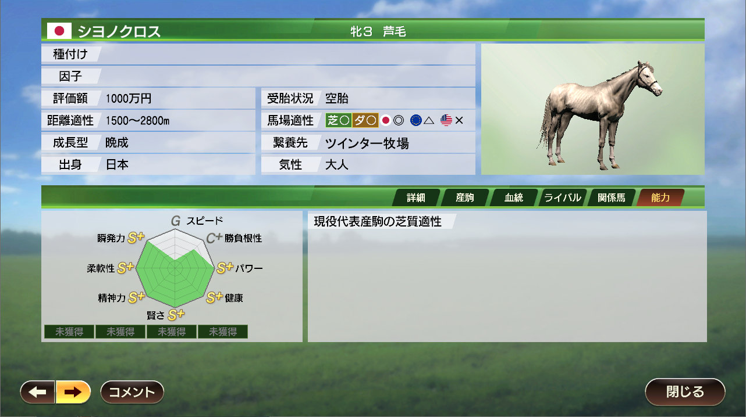746x417 pixels.
Task: Click the 賢さ stat label
Action: click(156, 315)
